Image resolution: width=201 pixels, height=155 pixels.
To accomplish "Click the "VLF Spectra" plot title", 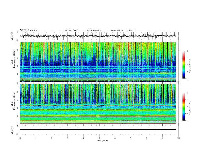I will (29, 30).
